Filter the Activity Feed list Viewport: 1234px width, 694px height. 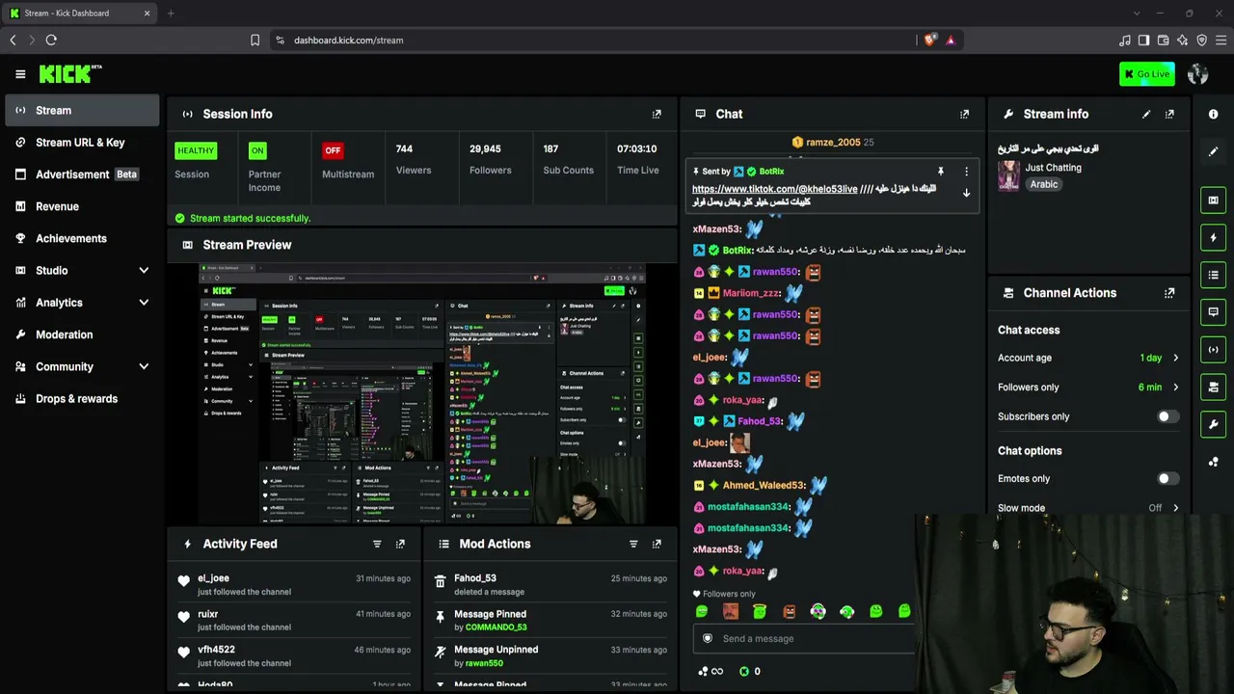377,544
